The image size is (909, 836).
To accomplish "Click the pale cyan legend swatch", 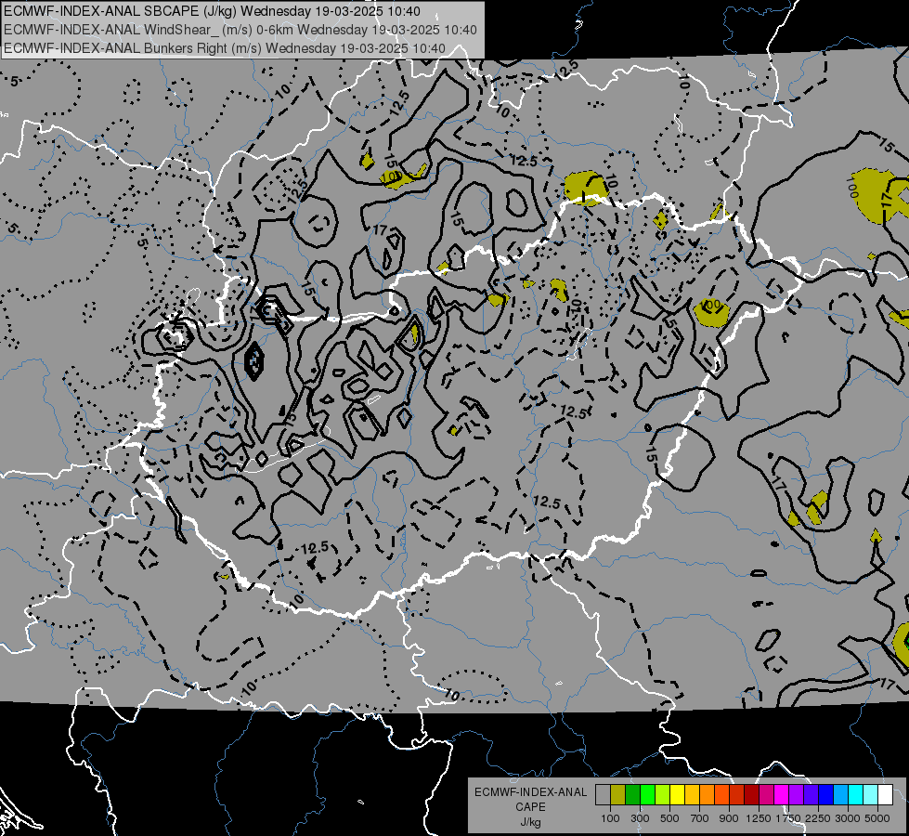I will pyautogui.click(x=871, y=795).
